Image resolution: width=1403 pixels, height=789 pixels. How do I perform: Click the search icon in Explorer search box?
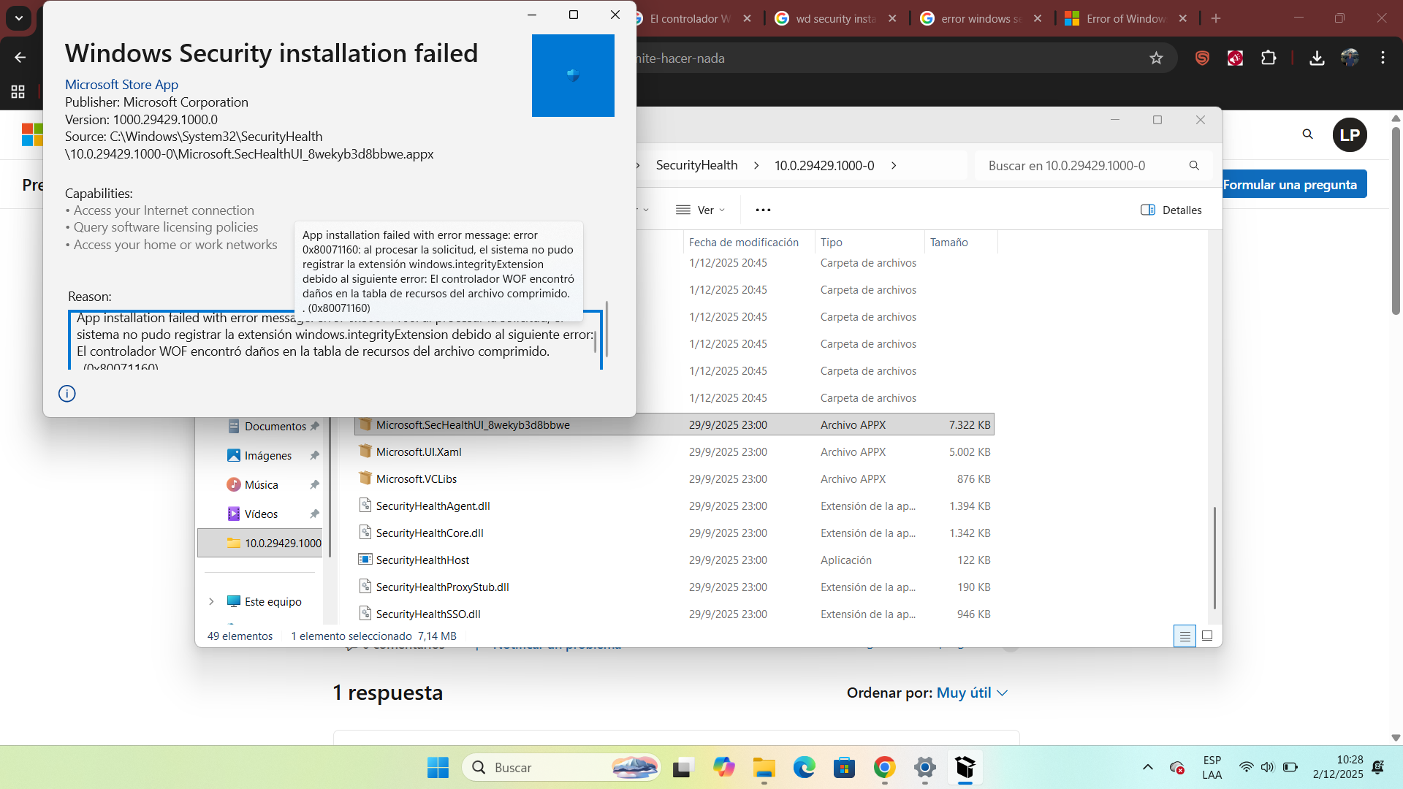coord(1194,166)
